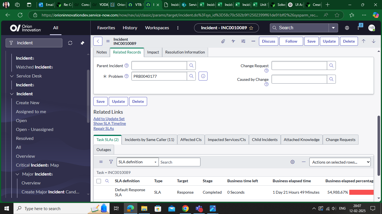This screenshot has height=214, width=382.
Task: Click search magnifier in SLA list header
Action: click(107, 181)
